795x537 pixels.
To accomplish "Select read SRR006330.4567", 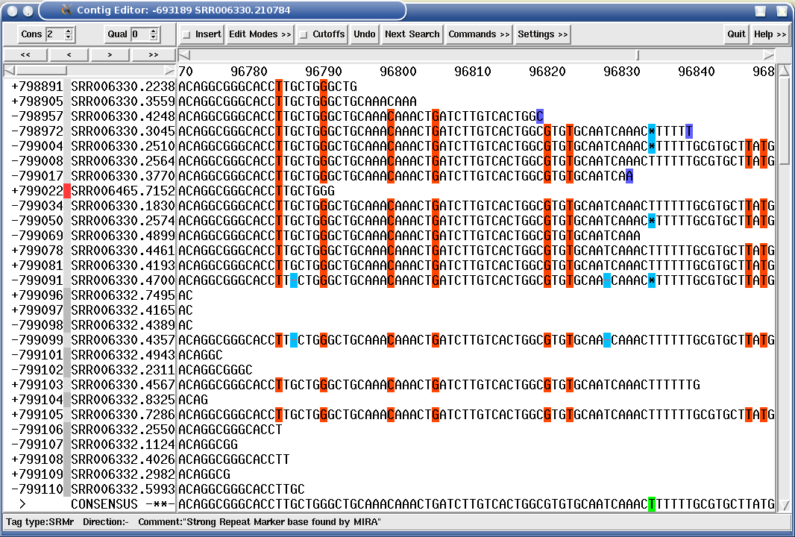I will pos(123,385).
